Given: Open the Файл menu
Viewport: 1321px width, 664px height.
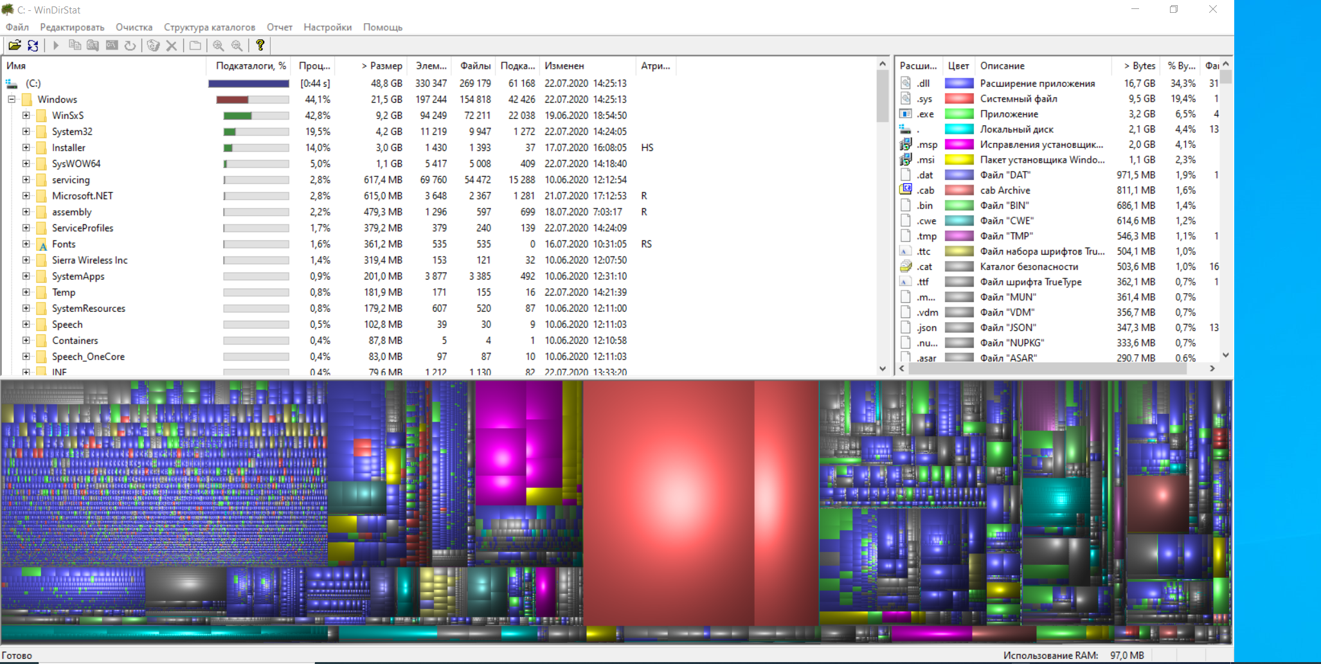Looking at the screenshot, I should pos(17,27).
